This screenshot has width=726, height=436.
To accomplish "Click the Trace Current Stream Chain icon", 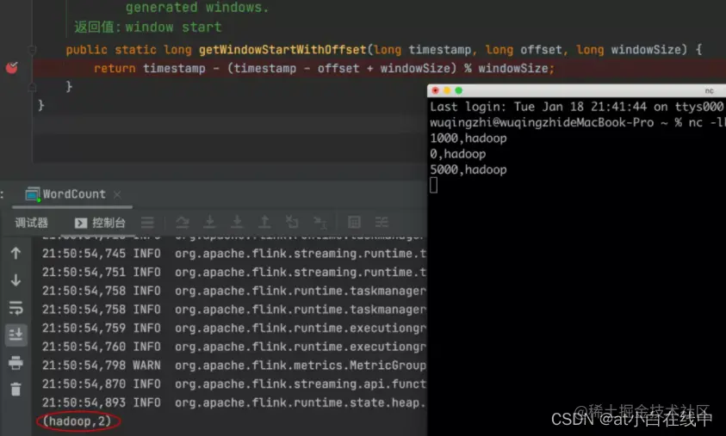I will [382, 223].
